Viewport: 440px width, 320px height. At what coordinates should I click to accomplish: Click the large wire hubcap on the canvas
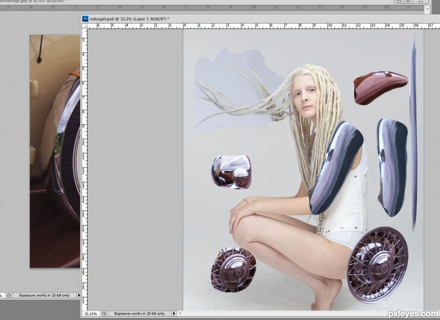coord(377,265)
